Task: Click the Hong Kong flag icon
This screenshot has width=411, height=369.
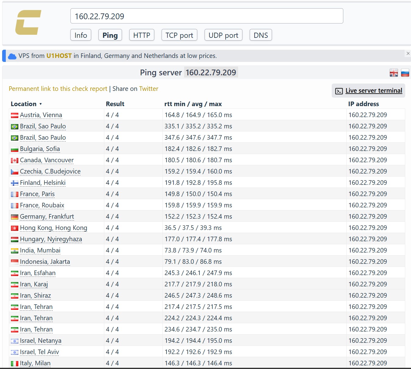Action: point(15,228)
